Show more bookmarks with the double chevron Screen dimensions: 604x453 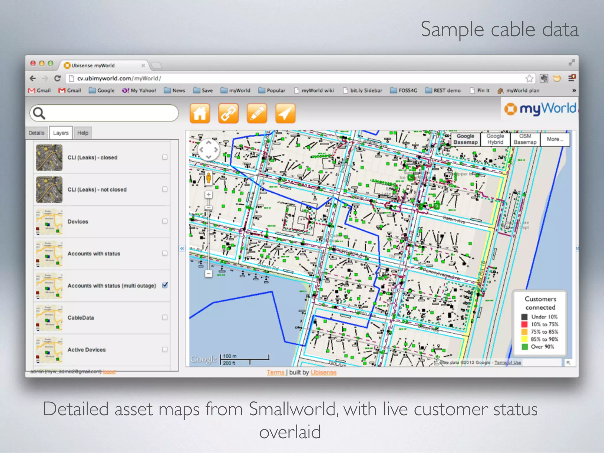coord(574,91)
